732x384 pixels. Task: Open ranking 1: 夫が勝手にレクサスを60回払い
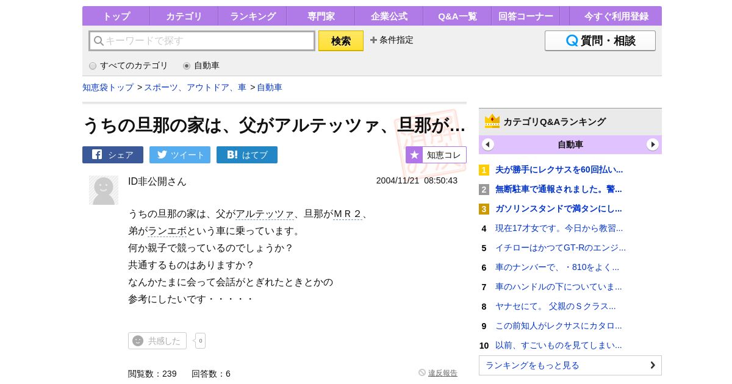pos(559,169)
